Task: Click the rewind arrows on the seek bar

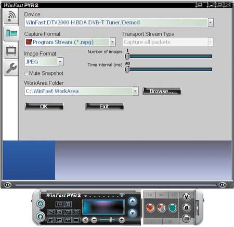Action: tap(8, 185)
